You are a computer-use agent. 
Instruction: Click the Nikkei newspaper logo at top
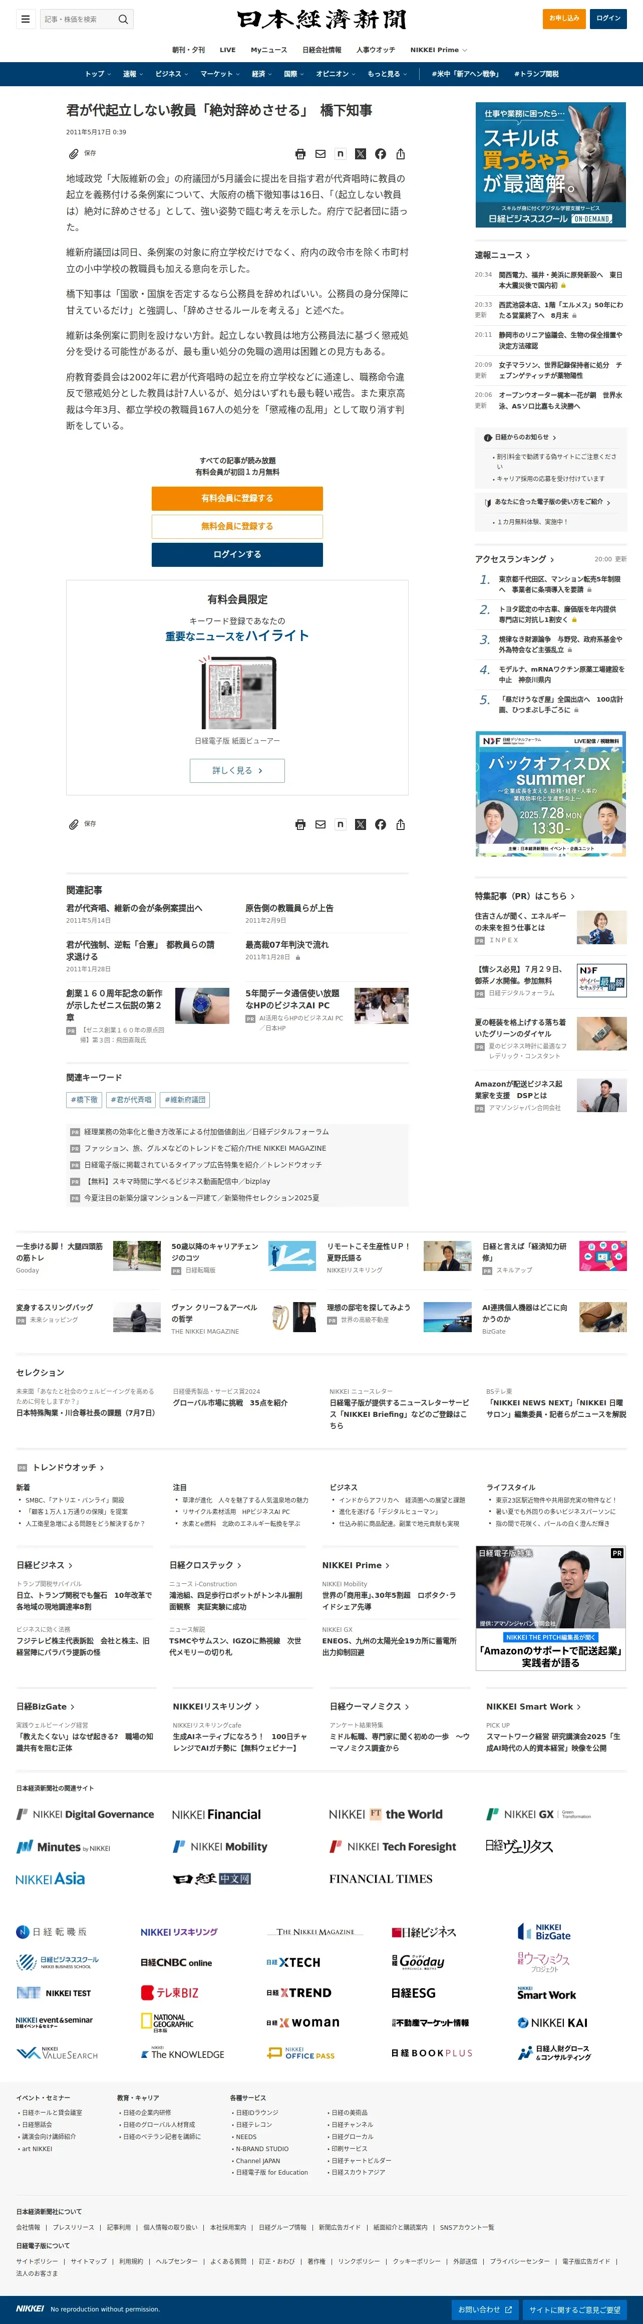pyautogui.click(x=321, y=19)
